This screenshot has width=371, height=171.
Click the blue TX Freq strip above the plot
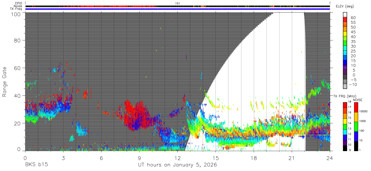point(177,9)
